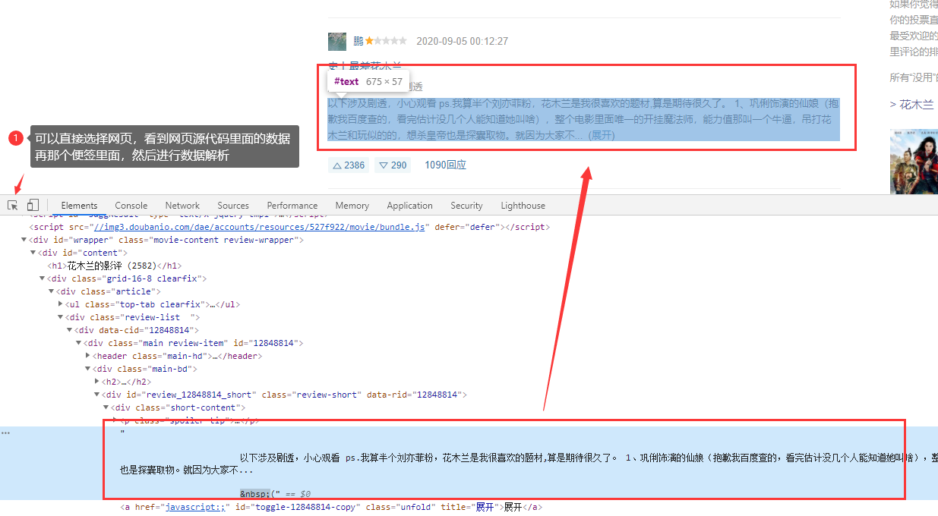
Task: Open the reviewer 鹏 avatar image
Action: (337, 41)
